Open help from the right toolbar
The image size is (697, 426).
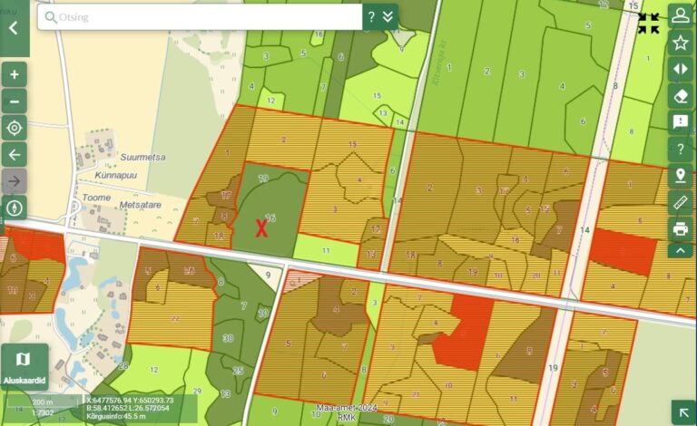point(680,149)
